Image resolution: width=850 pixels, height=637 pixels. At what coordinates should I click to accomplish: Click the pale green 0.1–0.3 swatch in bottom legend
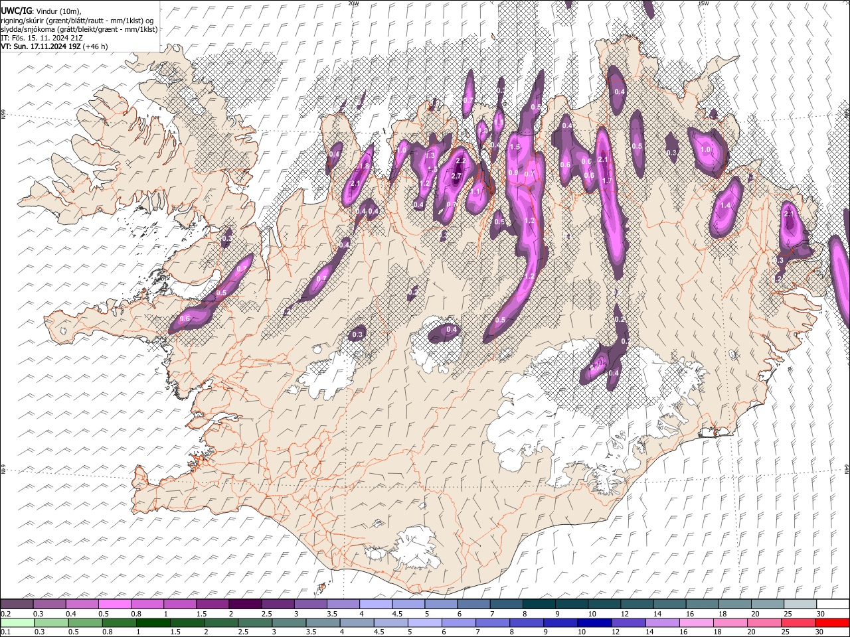pyautogui.click(x=17, y=622)
